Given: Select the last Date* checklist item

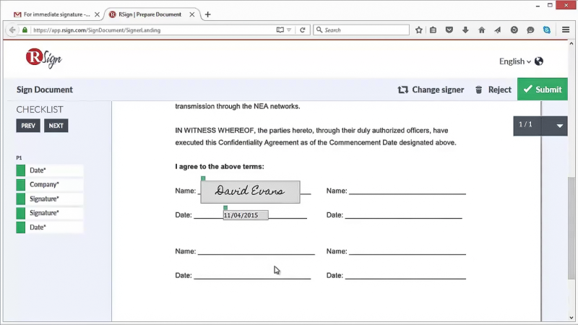Looking at the screenshot, I should [50, 227].
